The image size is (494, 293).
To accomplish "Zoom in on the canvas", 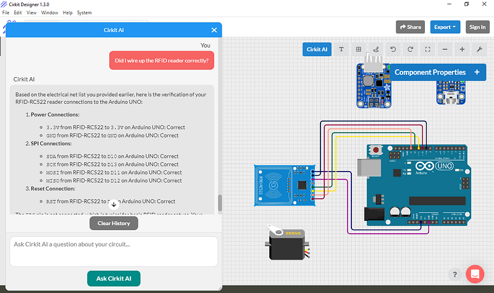I will click(x=462, y=49).
